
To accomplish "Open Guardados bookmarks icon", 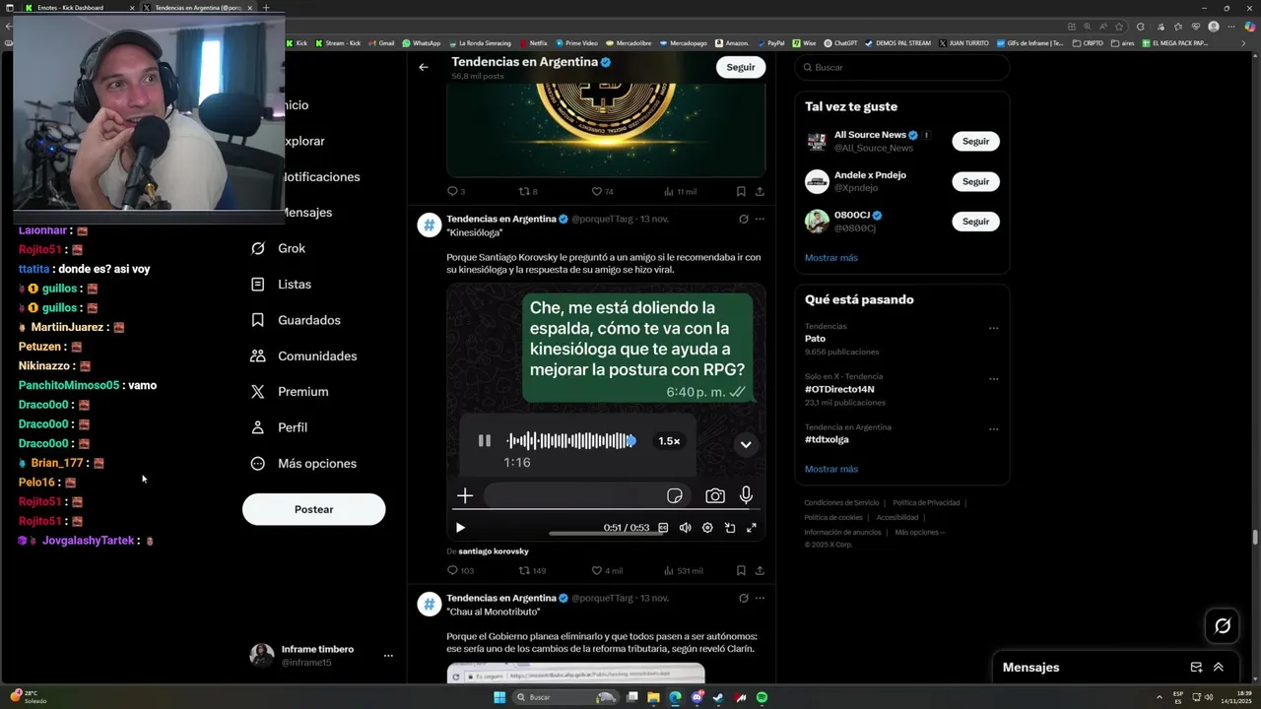I will click(258, 320).
